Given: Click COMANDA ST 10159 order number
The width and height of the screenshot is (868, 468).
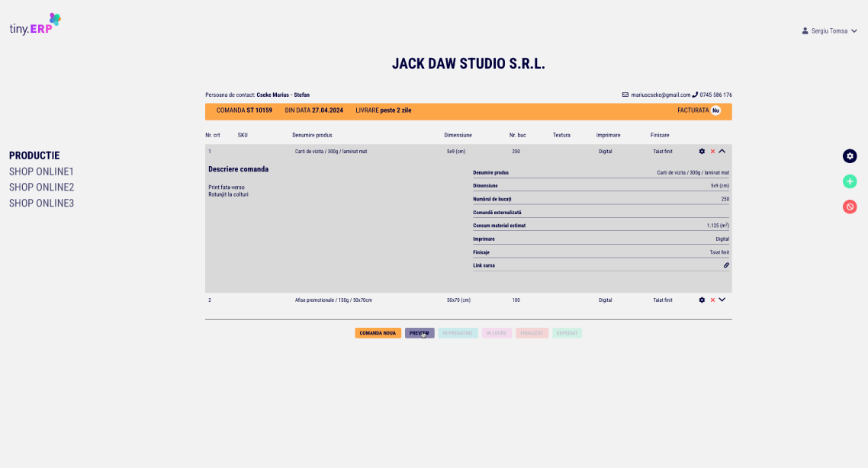Looking at the screenshot, I should click(244, 111).
